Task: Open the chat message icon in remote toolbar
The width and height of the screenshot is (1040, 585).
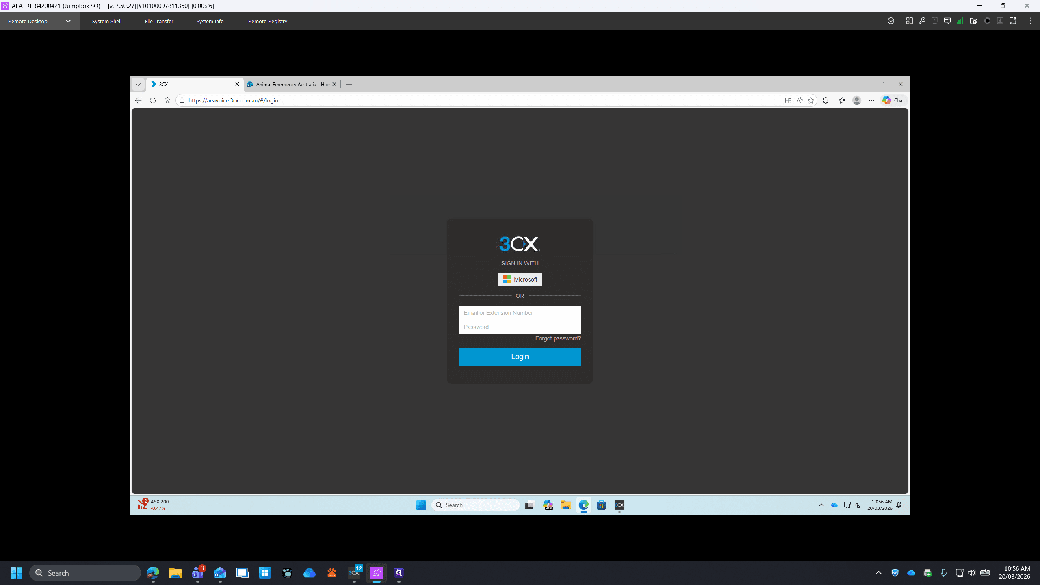Action: tap(947, 21)
